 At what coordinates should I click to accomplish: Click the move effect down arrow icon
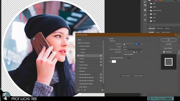pyautogui.click(x=85, y=90)
